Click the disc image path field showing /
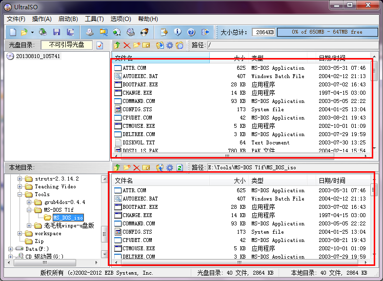Viewport: 383px width, 281px height. point(292,45)
